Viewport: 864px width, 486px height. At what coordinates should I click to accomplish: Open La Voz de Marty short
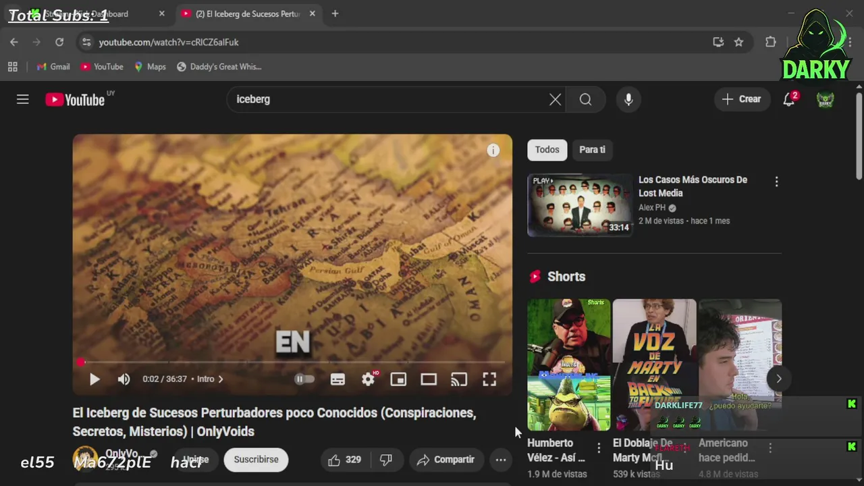[x=654, y=364]
